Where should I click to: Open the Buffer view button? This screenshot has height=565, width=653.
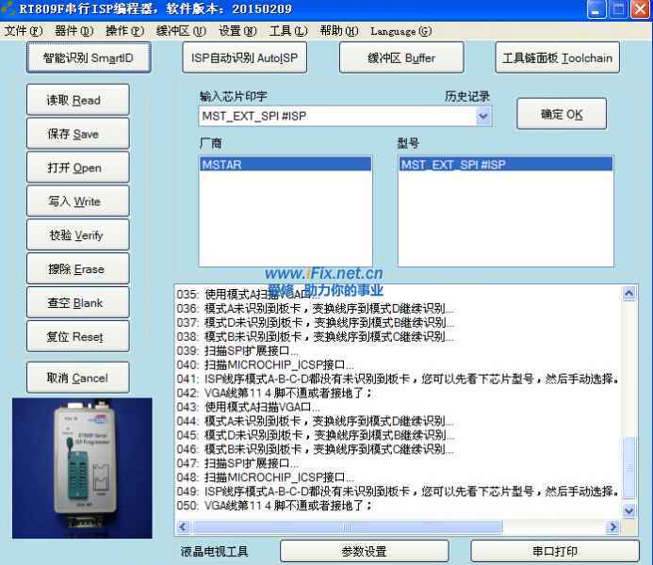point(400,58)
